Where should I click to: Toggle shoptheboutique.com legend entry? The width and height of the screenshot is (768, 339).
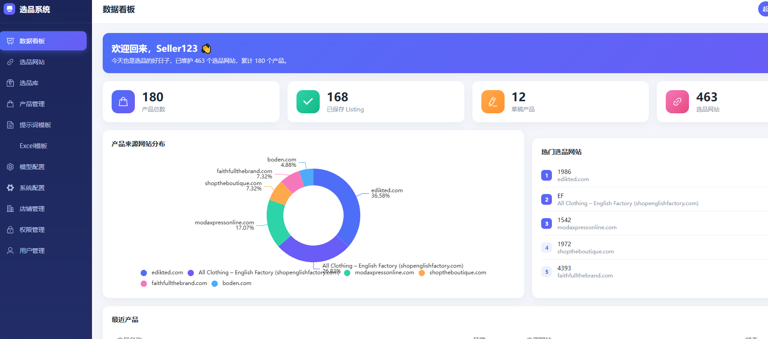pos(452,273)
